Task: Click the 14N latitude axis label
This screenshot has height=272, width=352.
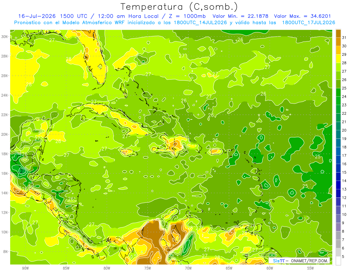Action: pos(4,193)
